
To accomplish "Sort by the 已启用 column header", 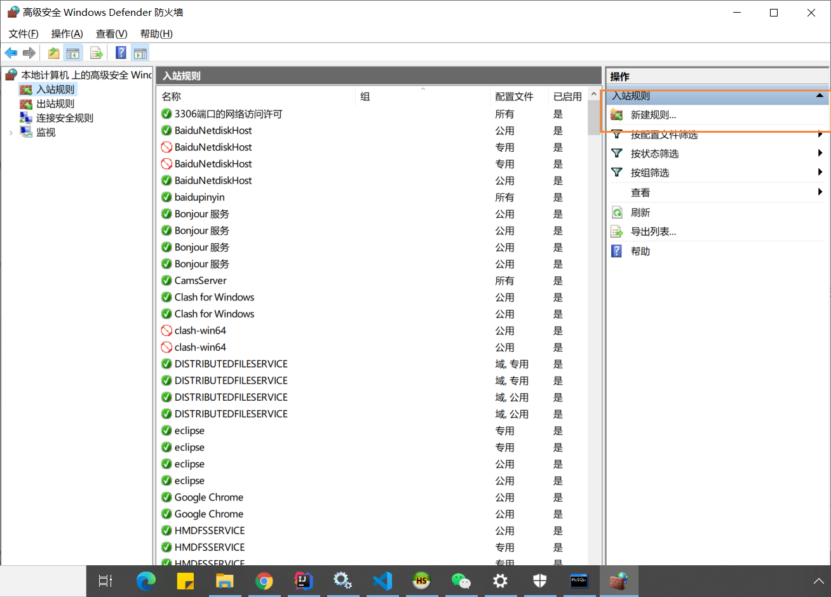I will click(568, 96).
